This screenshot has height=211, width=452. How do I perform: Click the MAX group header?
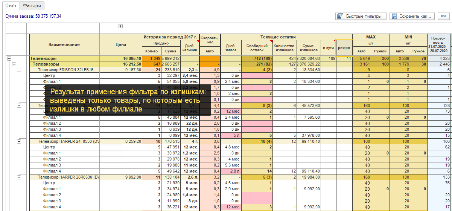pyautogui.click(x=371, y=37)
